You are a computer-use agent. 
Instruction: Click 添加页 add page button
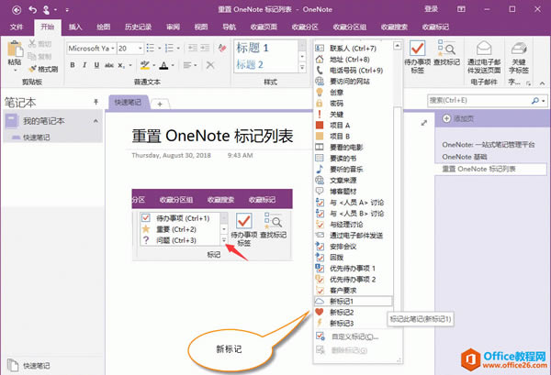pyautogui.click(x=459, y=118)
